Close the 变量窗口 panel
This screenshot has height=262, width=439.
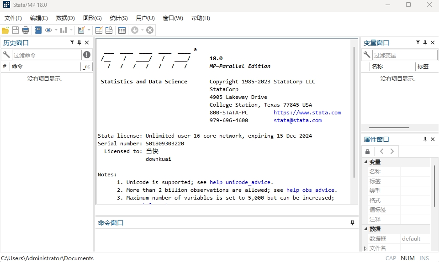tap(433, 42)
